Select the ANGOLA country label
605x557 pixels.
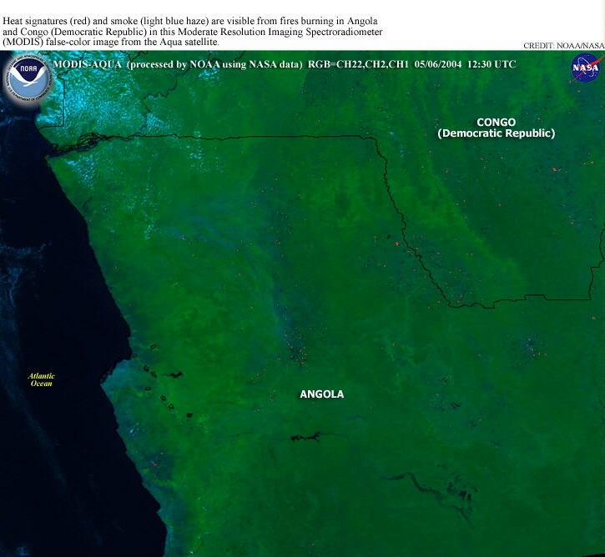point(321,394)
